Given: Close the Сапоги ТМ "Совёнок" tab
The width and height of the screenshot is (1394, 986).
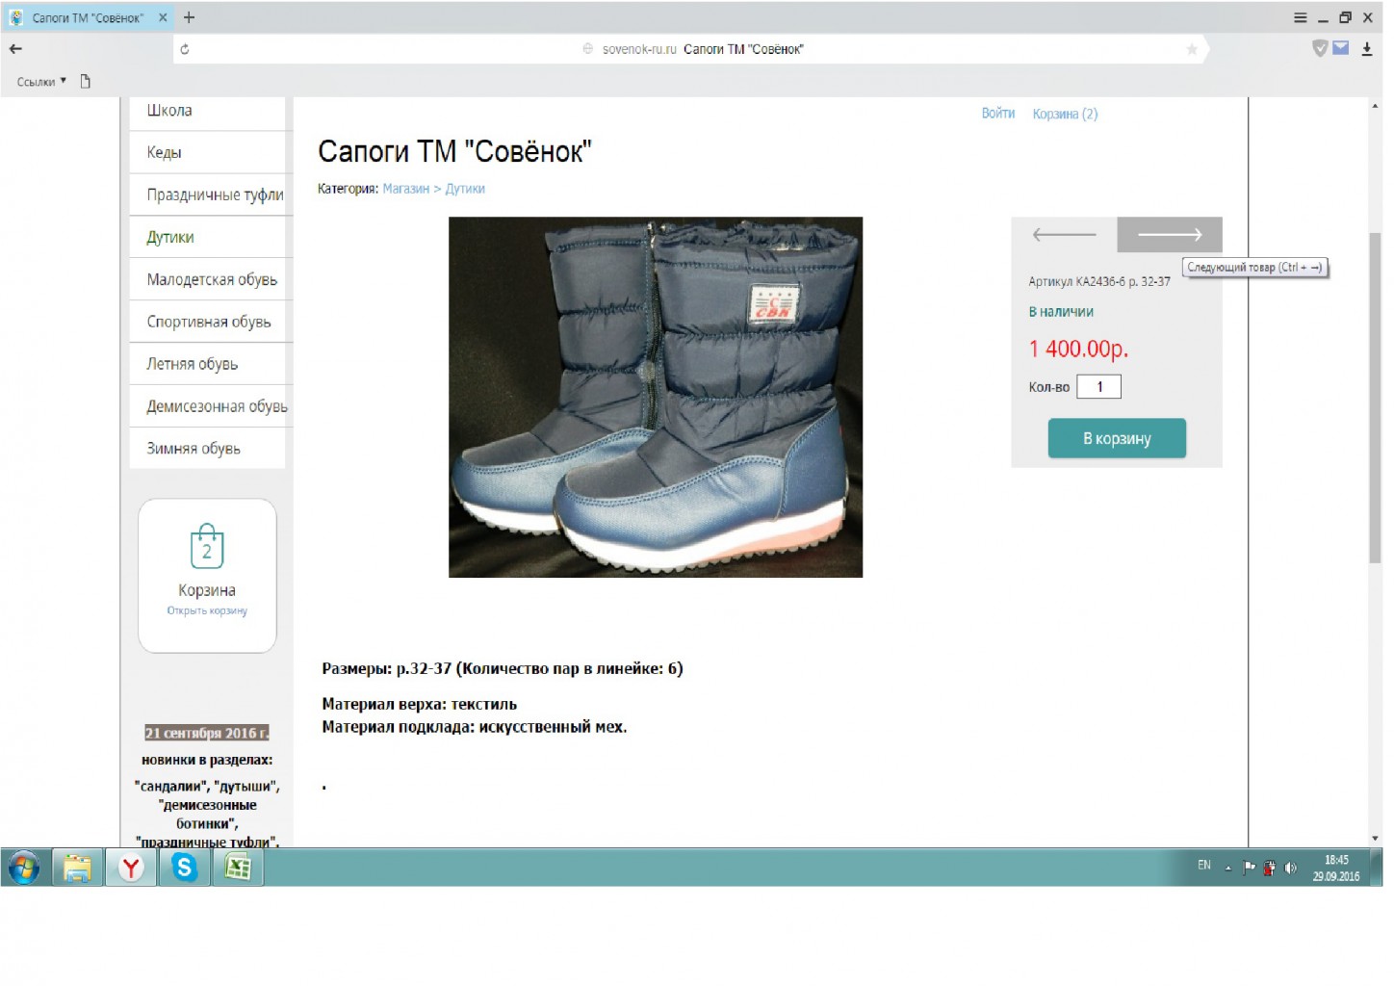Looking at the screenshot, I should [x=163, y=17].
